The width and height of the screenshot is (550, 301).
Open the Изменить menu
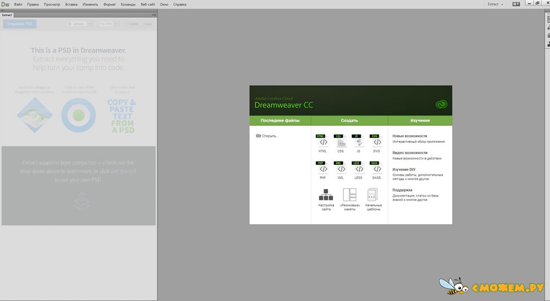click(x=90, y=4)
